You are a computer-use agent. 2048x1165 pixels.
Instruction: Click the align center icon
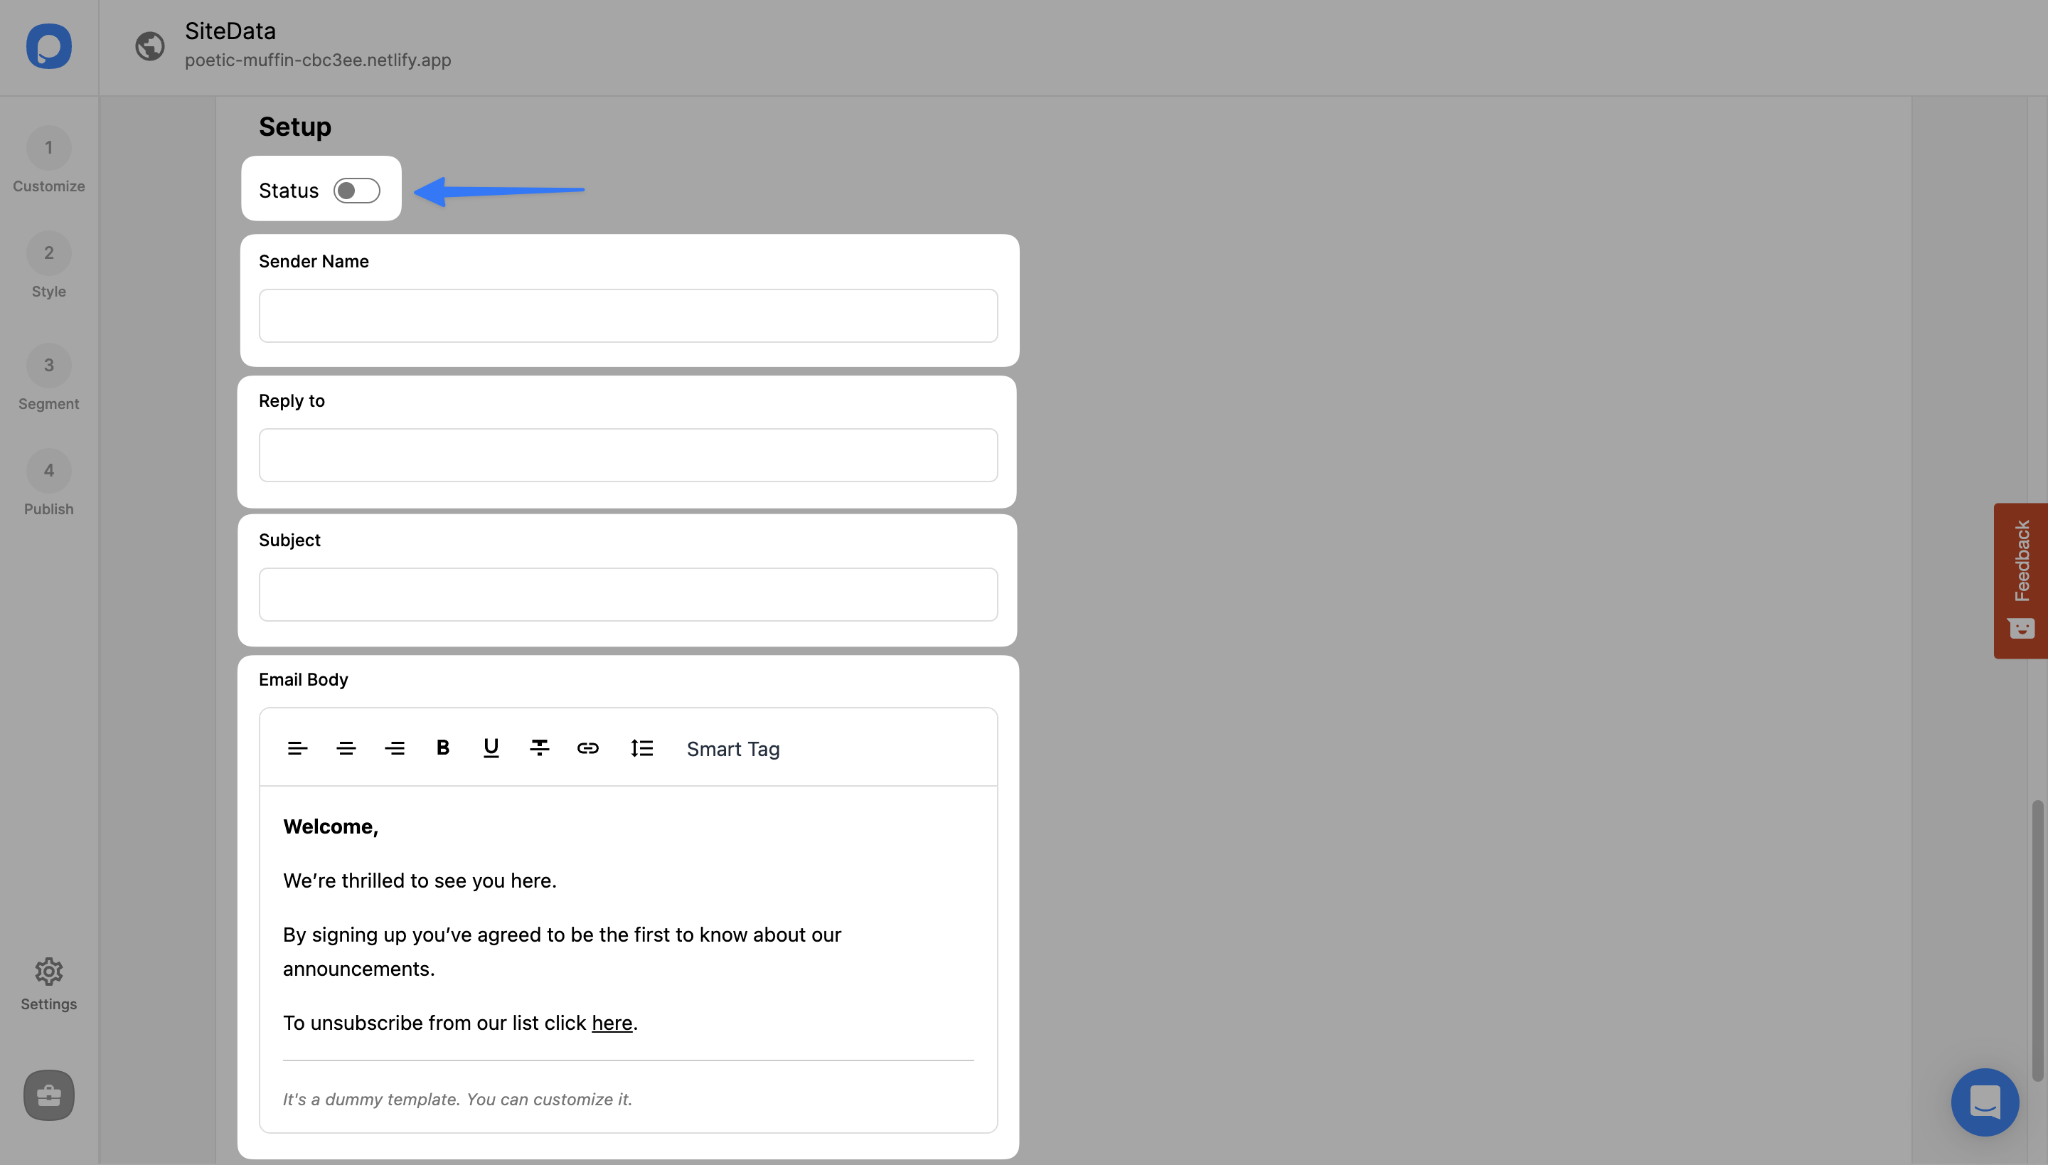(x=346, y=748)
